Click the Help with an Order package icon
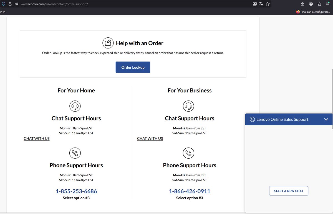333x214 pixels. pos(108,43)
